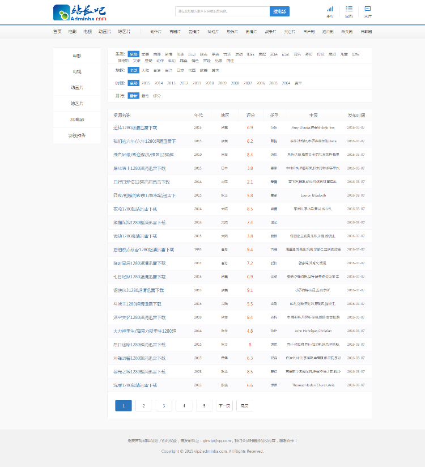Click the 下一页 next page button
The height and width of the screenshot is (467, 425).
coord(224,406)
